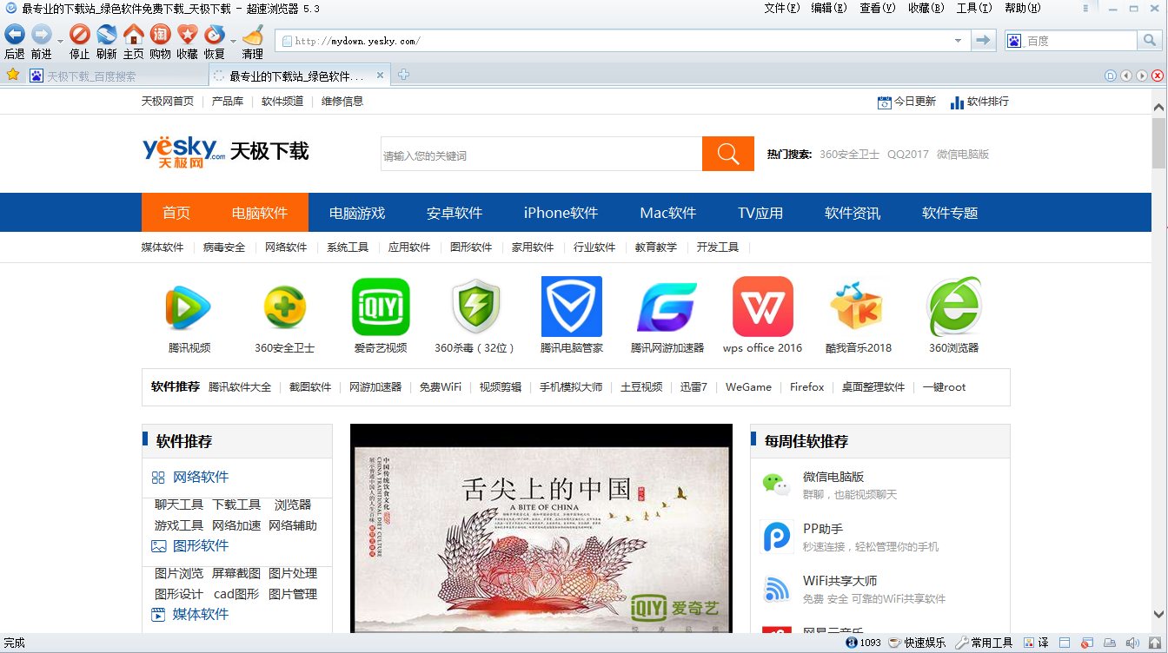Click the 清理 broom cleanup icon
Image resolution: width=1168 pixels, height=653 pixels.
(x=253, y=35)
